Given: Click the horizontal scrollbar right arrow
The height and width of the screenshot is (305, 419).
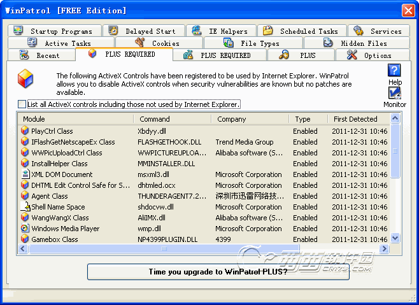Looking at the screenshot, I should (x=384, y=248).
